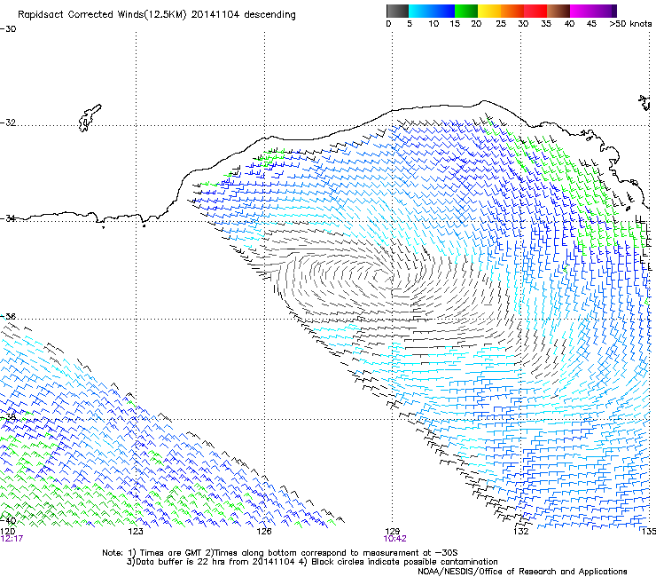This screenshot has width=656, height=577.
Task: Click the '>50 knots' legend label
Action: tap(630, 24)
